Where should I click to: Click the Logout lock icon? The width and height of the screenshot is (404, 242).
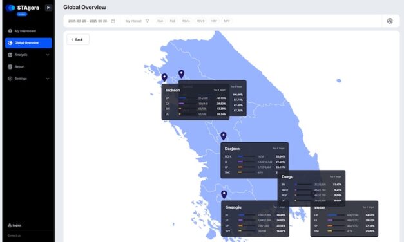tap(10, 225)
